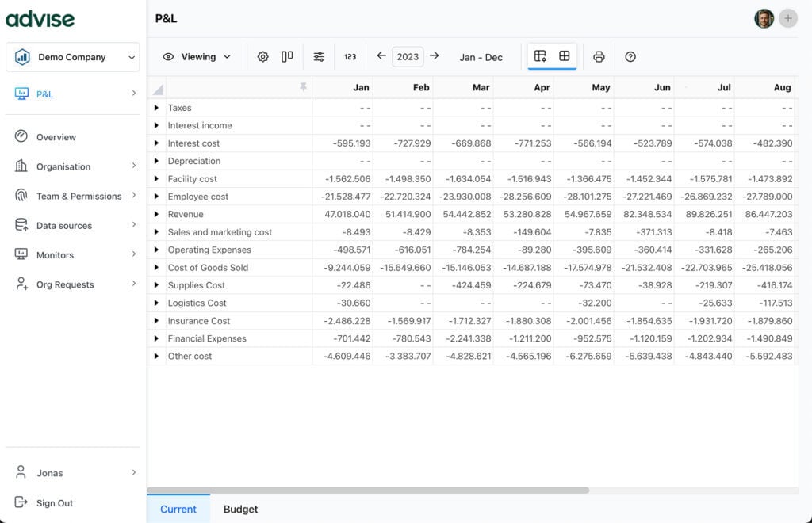Switch to the Budget tab

(x=240, y=510)
